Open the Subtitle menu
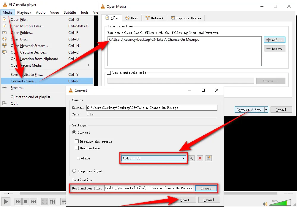 point(70,12)
